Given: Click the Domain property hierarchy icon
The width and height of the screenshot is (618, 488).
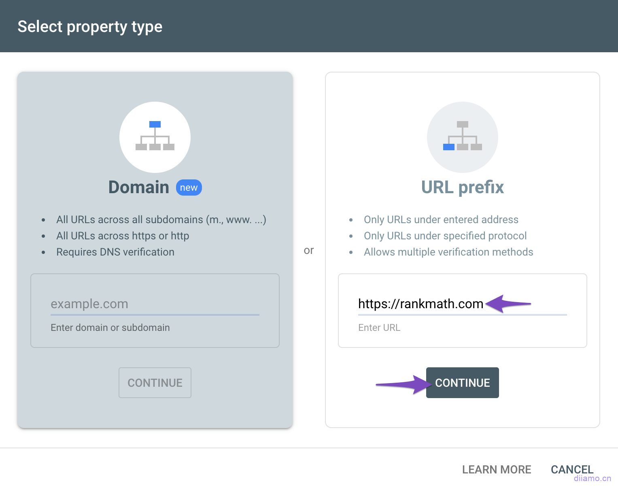Looking at the screenshot, I should click(155, 137).
